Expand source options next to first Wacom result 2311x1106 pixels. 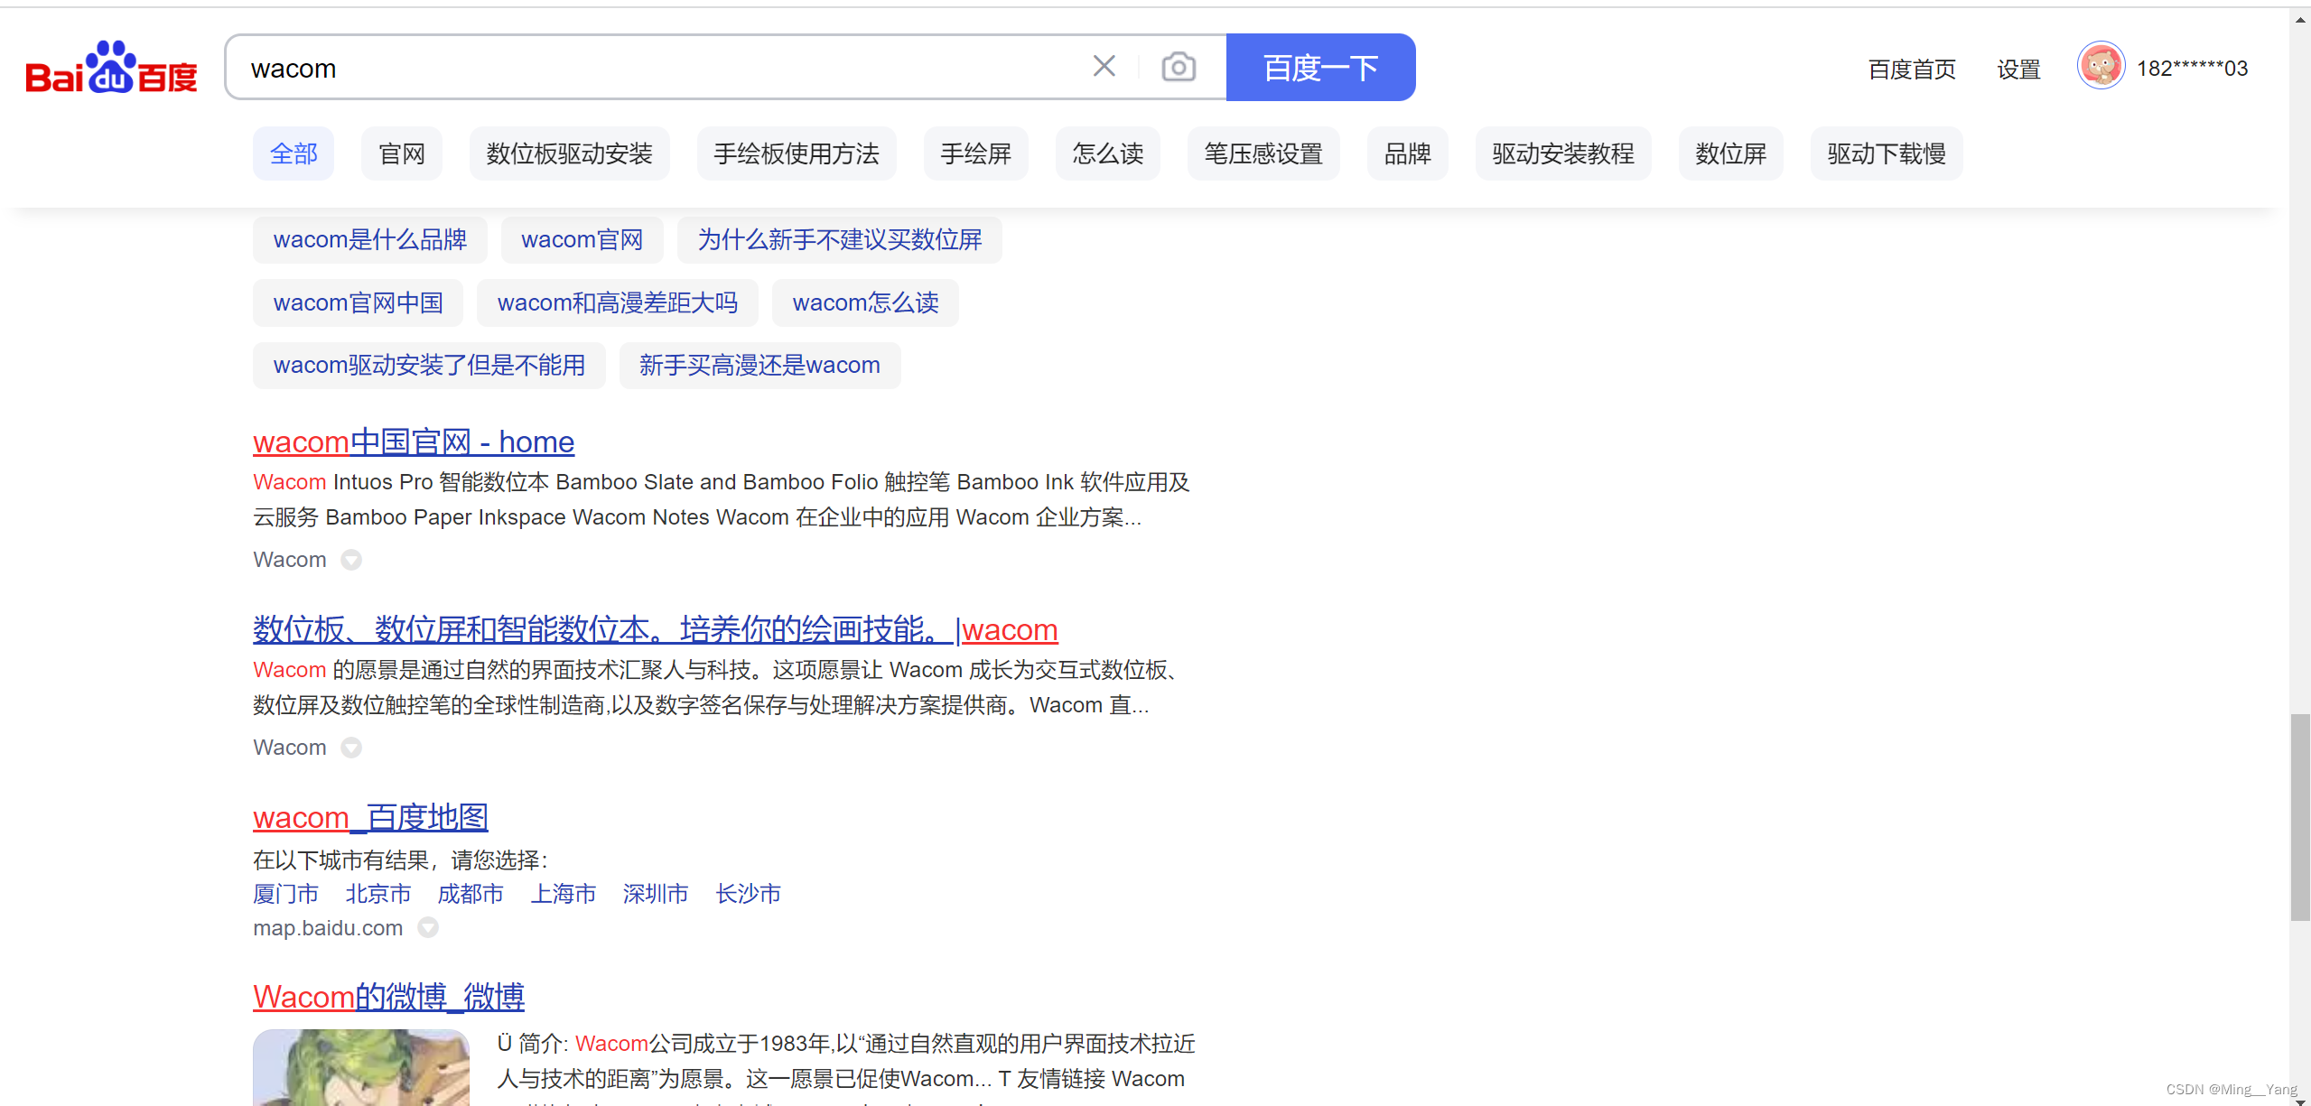point(351,559)
